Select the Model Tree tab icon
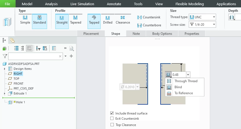 [4, 40]
